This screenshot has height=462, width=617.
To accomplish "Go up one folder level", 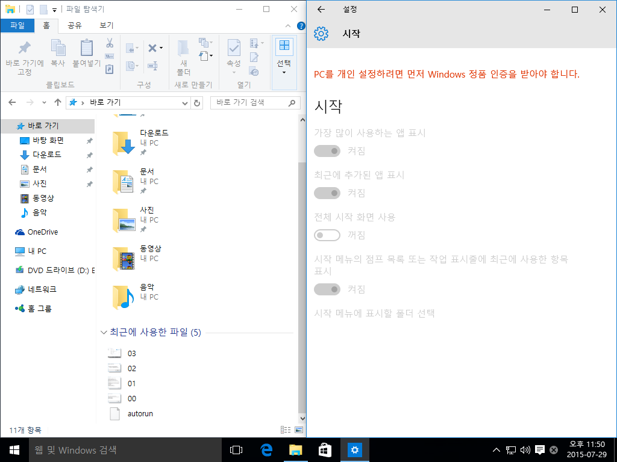I will [58, 102].
